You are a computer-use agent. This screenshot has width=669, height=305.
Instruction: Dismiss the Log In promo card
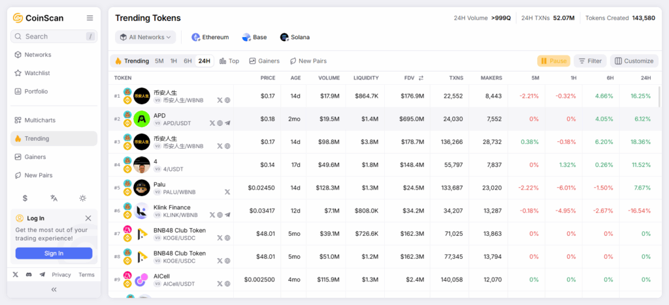coord(88,218)
